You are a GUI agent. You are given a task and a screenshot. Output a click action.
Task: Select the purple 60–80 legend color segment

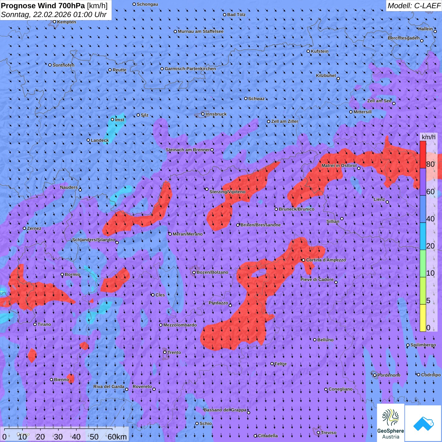tap(423, 182)
